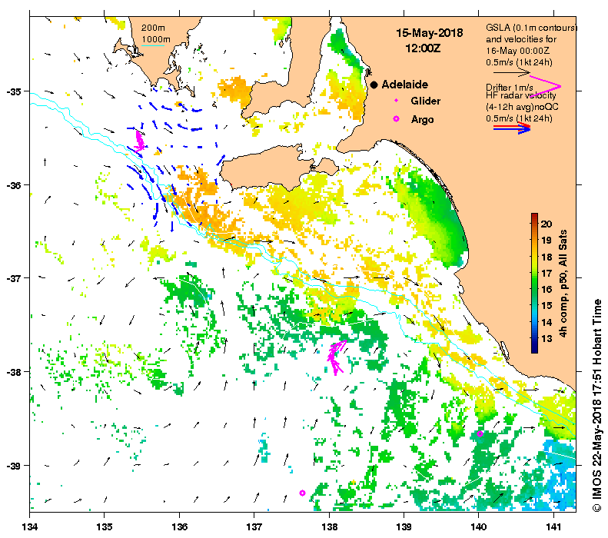Click the 'HF radar velocity' legend text
Image resolution: width=608 pixels, height=538 pixels.
click(x=520, y=95)
